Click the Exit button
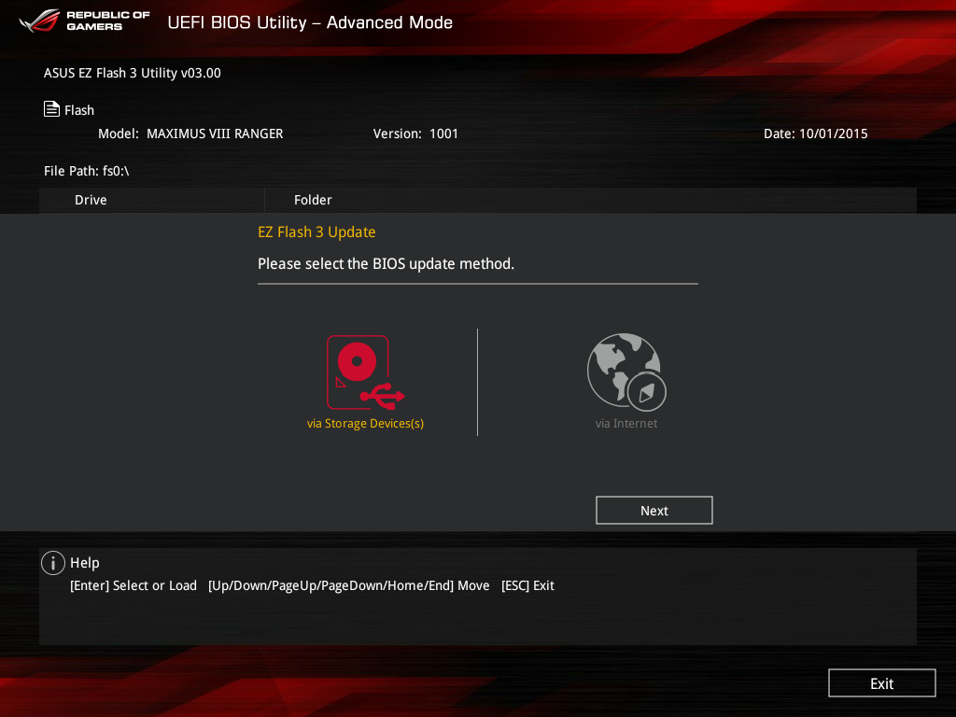Image resolution: width=956 pixels, height=717 pixels. coord(881,682)
